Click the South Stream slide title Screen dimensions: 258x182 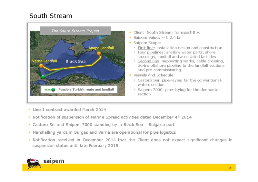(x=51, y=16)
